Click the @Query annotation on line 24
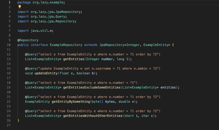Viewport: 219px width, 130px height. point(31,111)
